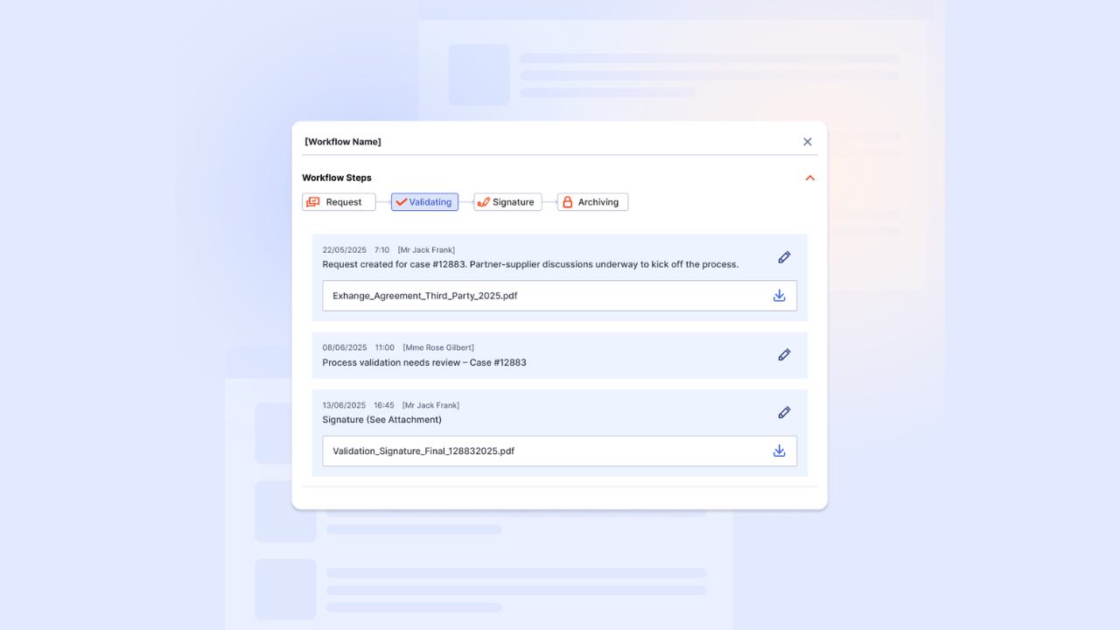Click the [Mme Rose Gilbert] author label
Screen dimensions: 1120x630
click(x=438, y=347)
